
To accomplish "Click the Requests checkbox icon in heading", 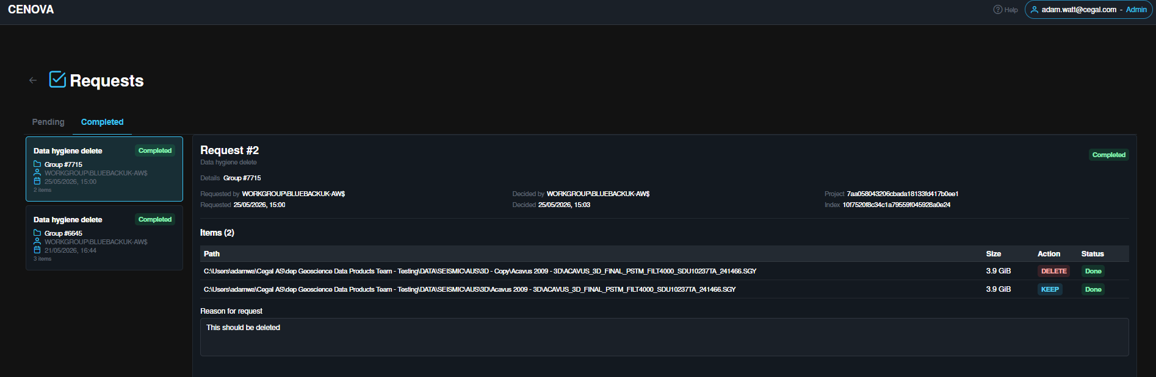I will pyautogui.click(x=57, y=79).
